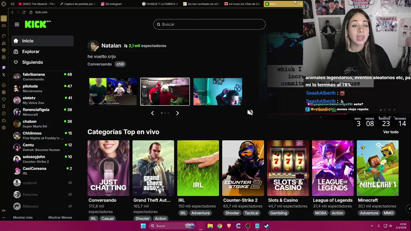
Task: Click the Buscar search field
Action: pos(209,24)
